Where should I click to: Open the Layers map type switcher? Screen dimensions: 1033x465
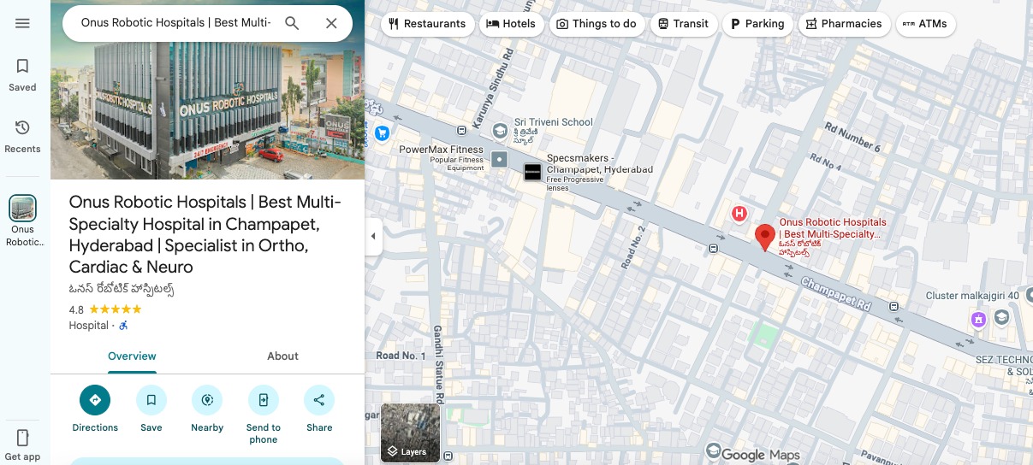[410, 433]
